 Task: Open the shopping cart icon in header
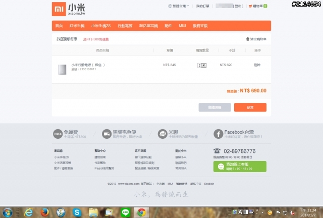(250, 6)
